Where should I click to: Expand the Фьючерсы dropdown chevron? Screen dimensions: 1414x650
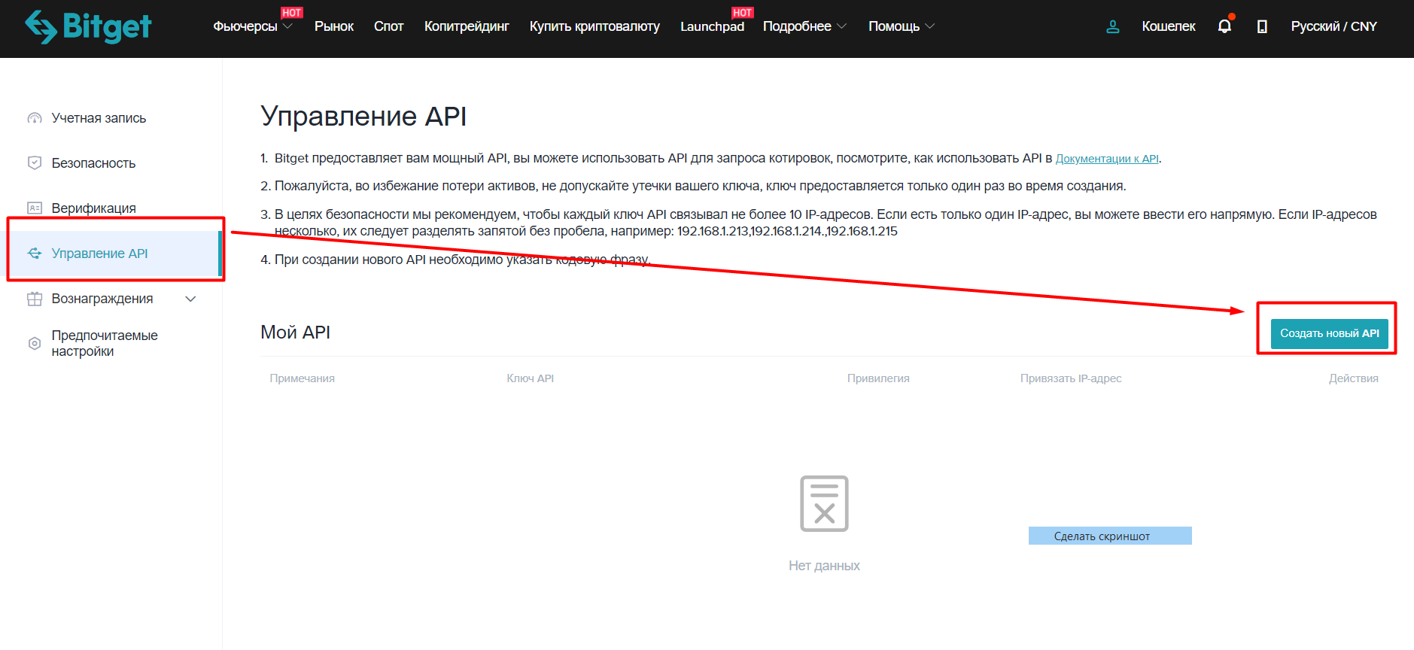(x=287, y=26)
